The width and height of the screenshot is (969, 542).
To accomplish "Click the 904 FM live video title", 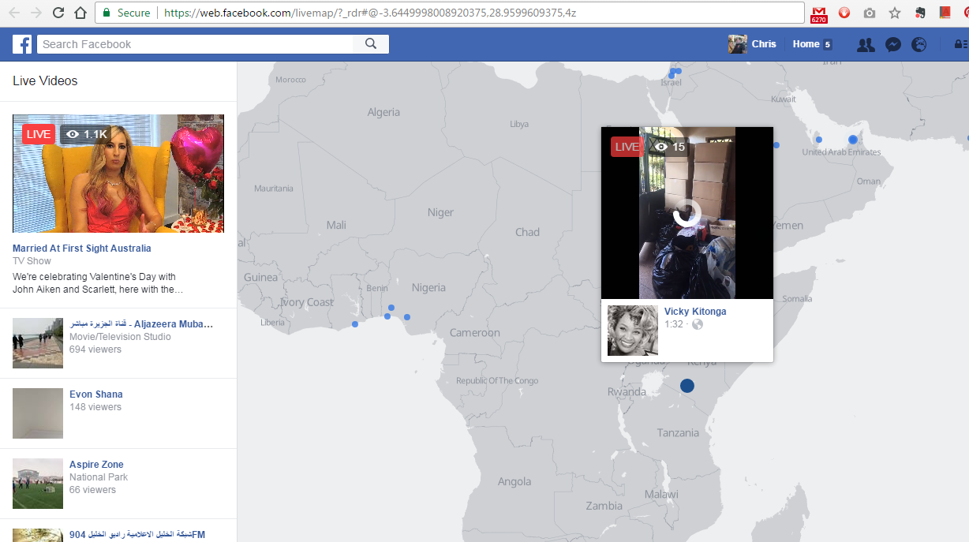I will coord(137,535).
